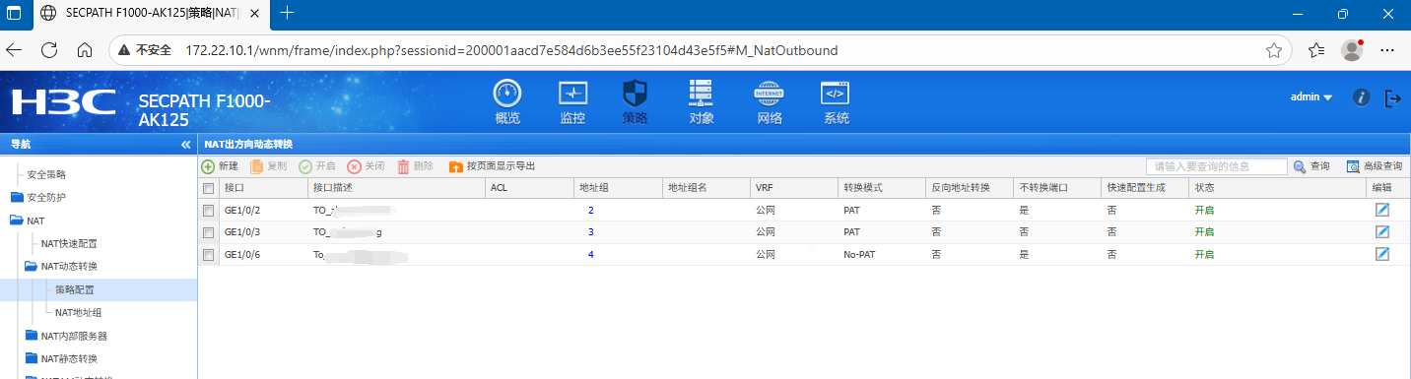Image resolution: width=1411 pixels, height=379 pixels.
Task: Click the browser back arrow
Action: pyautogui.click(x=15, y=49)
